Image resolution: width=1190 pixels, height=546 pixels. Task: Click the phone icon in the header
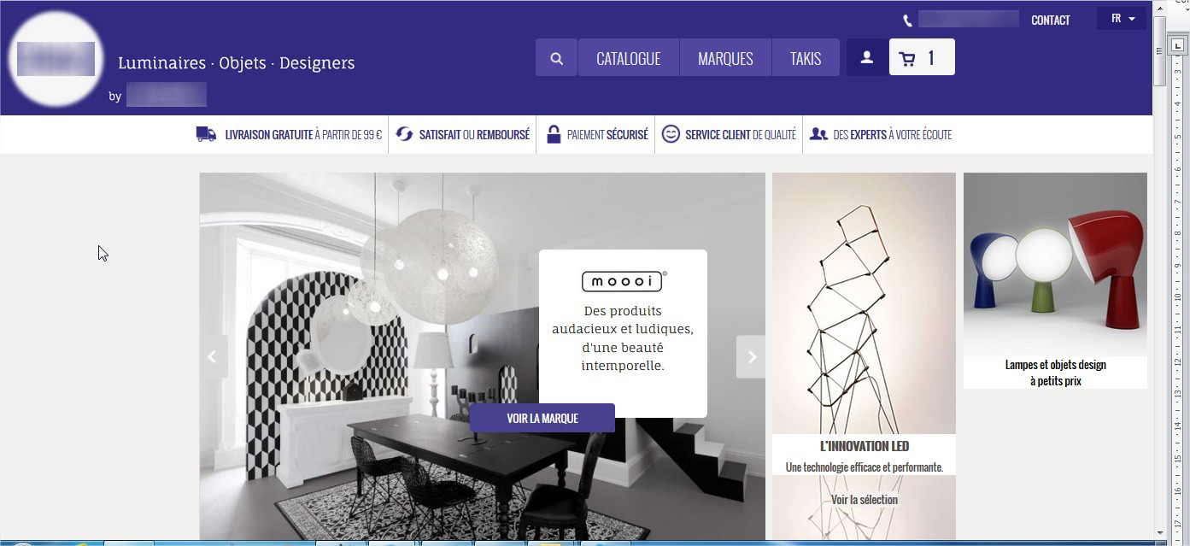coord(907,21)
